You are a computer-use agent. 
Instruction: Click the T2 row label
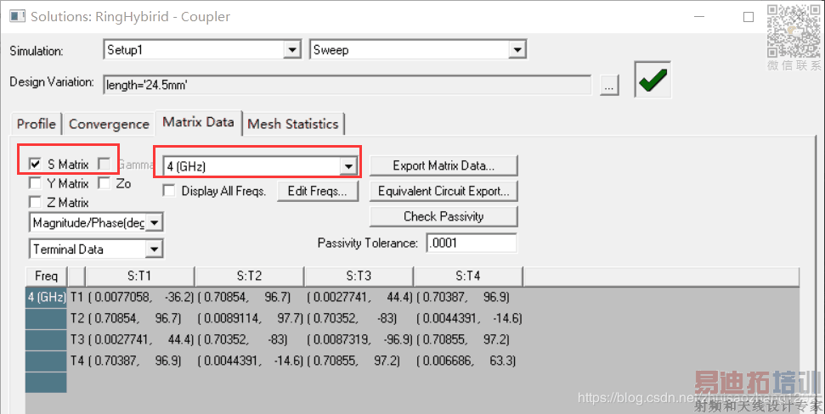[76, 318]
